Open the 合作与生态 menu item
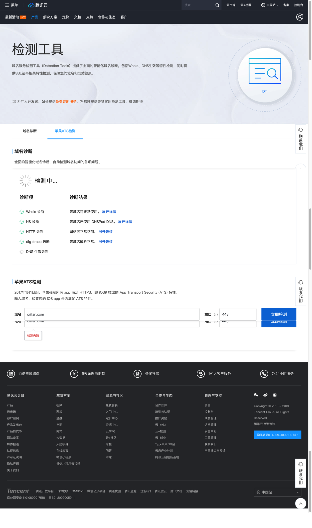The image size is (312, 528). tap(107, 17)
